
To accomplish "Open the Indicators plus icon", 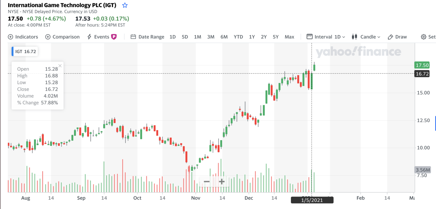I will tap(11, 37).
